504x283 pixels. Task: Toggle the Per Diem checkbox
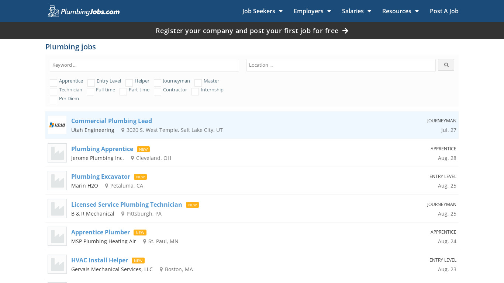click(53, 101)
